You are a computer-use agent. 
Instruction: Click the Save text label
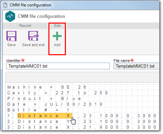[x=11, y=45]
